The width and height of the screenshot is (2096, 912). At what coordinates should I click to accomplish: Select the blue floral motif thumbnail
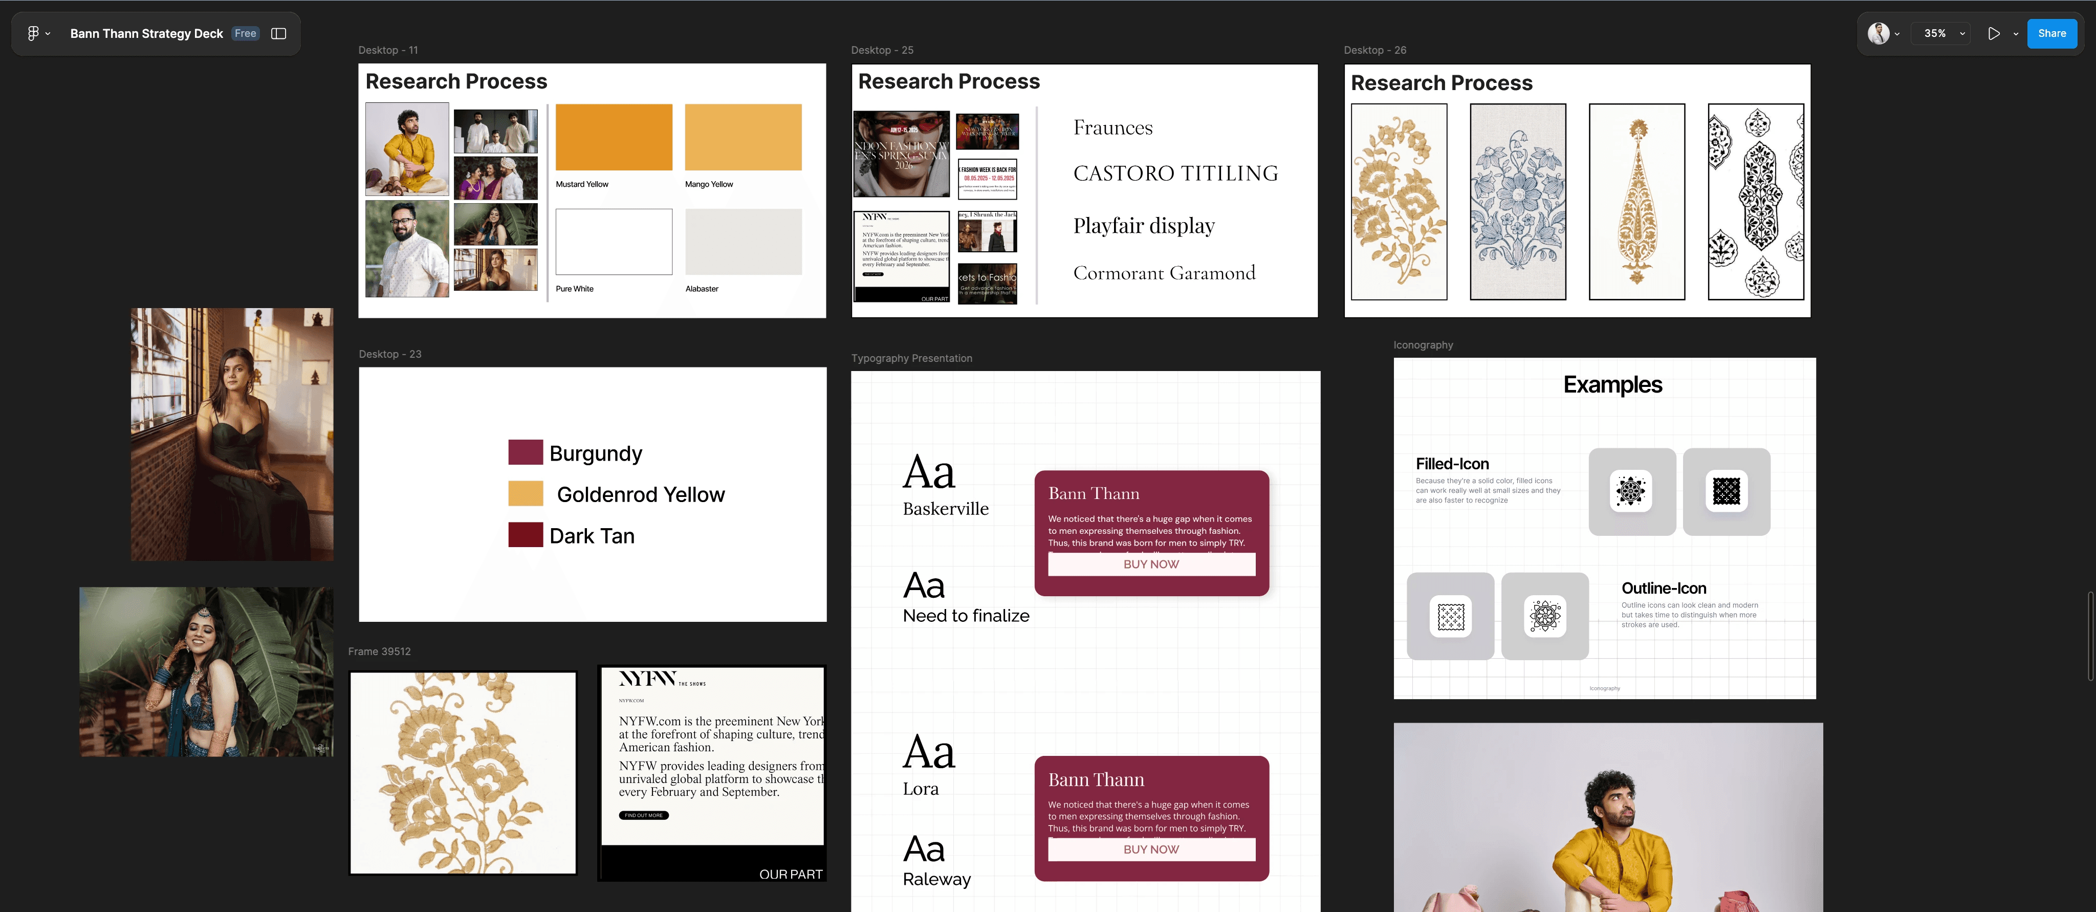1517,201
